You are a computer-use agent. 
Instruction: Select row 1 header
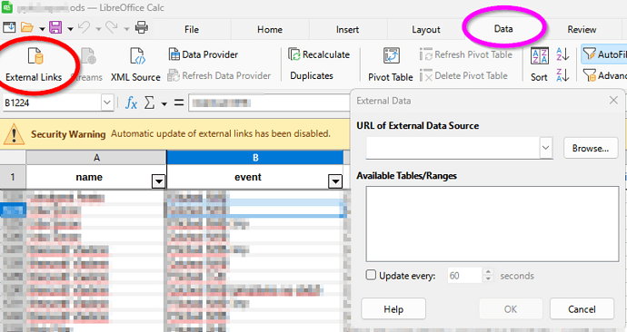[13, 177]
